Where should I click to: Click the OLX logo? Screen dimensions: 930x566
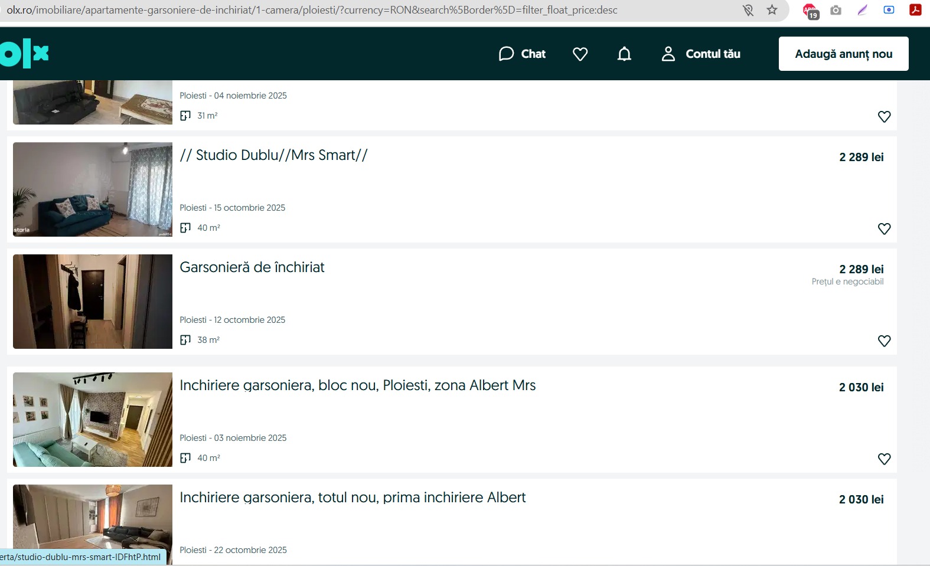24,54
